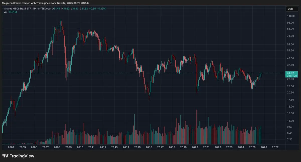
Task: Click the 2014 year label on time axis
Action: click(126, 147)
